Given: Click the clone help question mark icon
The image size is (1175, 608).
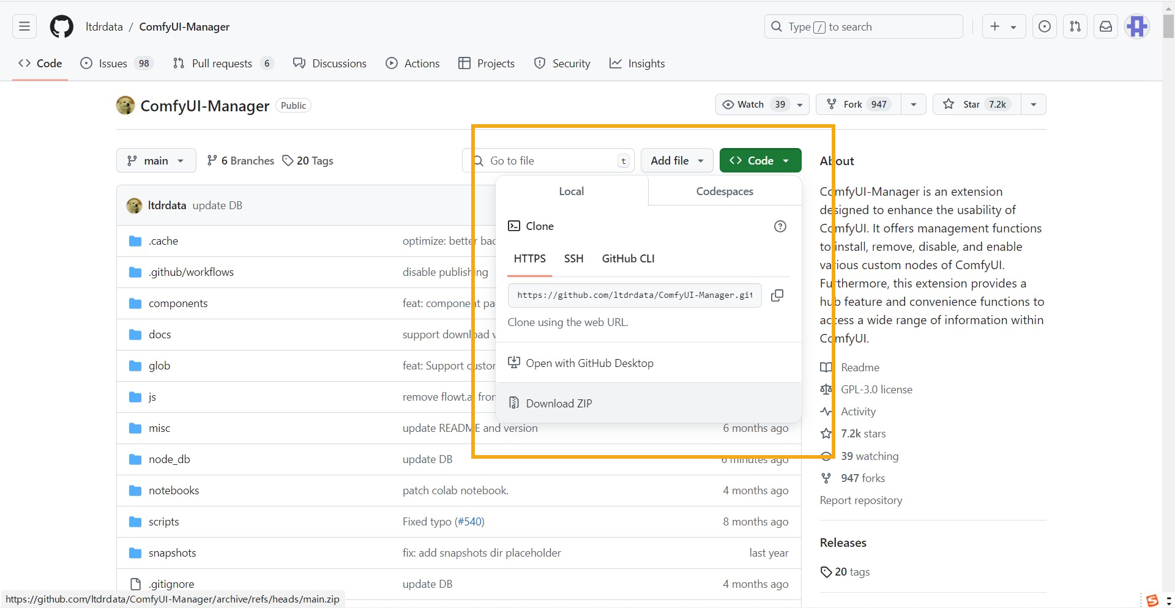Looking at the screenshot, I should click(780, 226).
